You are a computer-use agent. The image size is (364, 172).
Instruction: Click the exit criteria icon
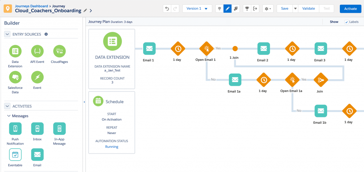(x=255, y=9)
